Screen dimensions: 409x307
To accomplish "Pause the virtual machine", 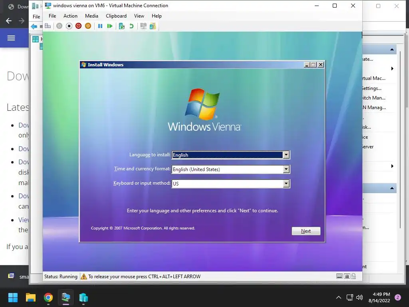I will (100, 26).
